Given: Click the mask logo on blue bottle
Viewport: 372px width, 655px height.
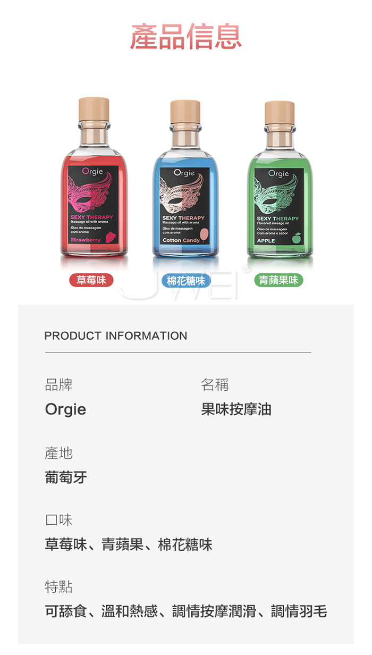Looking at the screenshot, I should pyautogui.click(x=182, y=195).
